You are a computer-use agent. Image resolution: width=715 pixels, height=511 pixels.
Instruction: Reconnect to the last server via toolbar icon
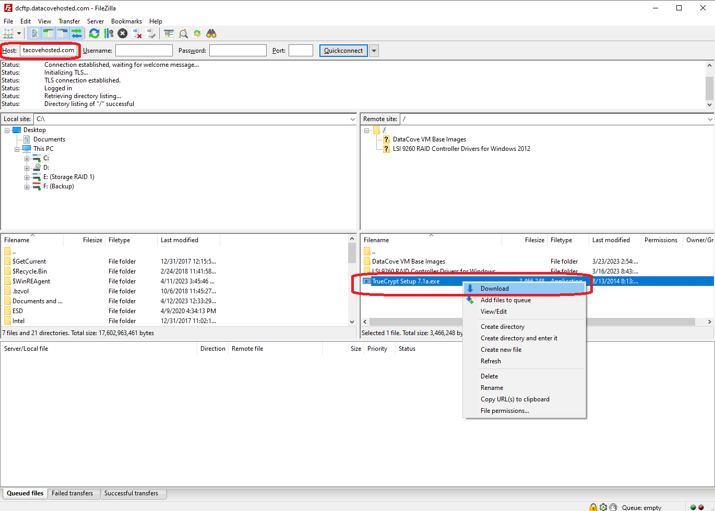151,33
